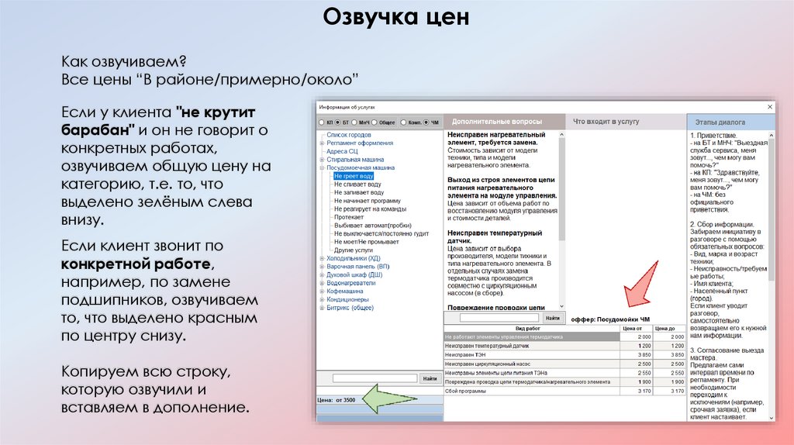Click the Цена: от 3500 status line
Screen dimensions: 794x445
point(380,400)
